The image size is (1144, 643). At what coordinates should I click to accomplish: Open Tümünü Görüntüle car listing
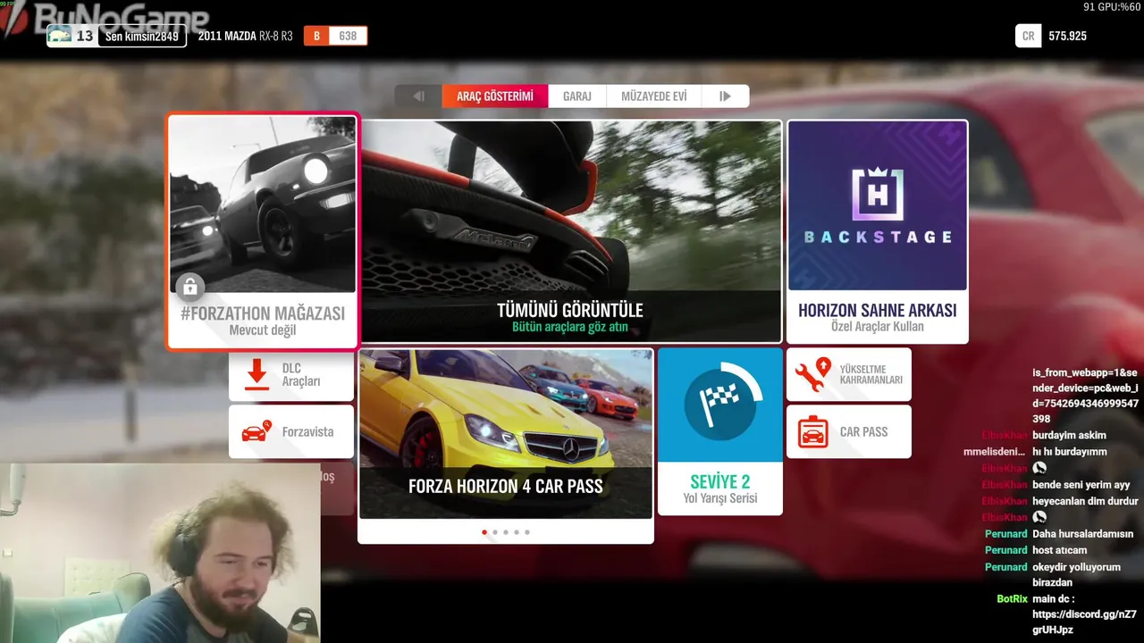point(570,231)
